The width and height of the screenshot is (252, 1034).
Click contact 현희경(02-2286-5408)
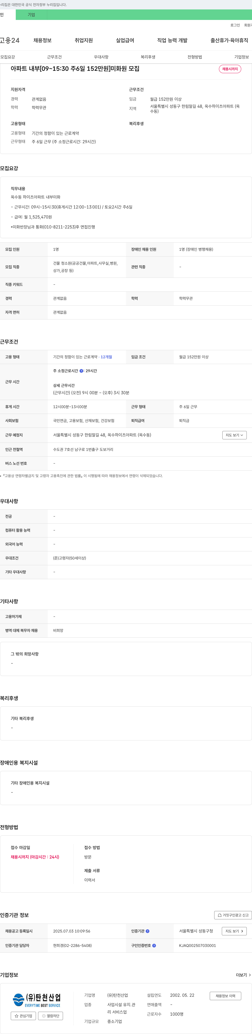click(72, 945)
